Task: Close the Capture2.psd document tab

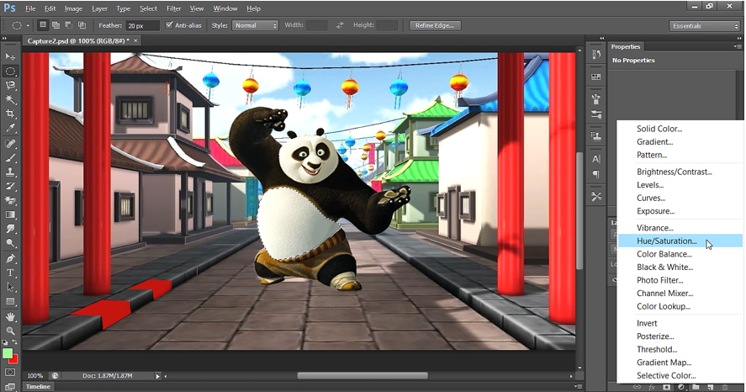Action: point(135,41)
